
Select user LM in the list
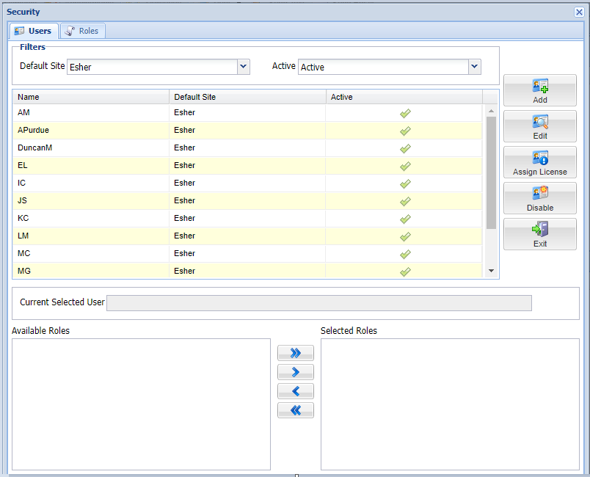coord(247,236)
